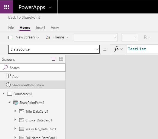Switch to the View tab
158x139 pixels.
click(x=55, y=27)
